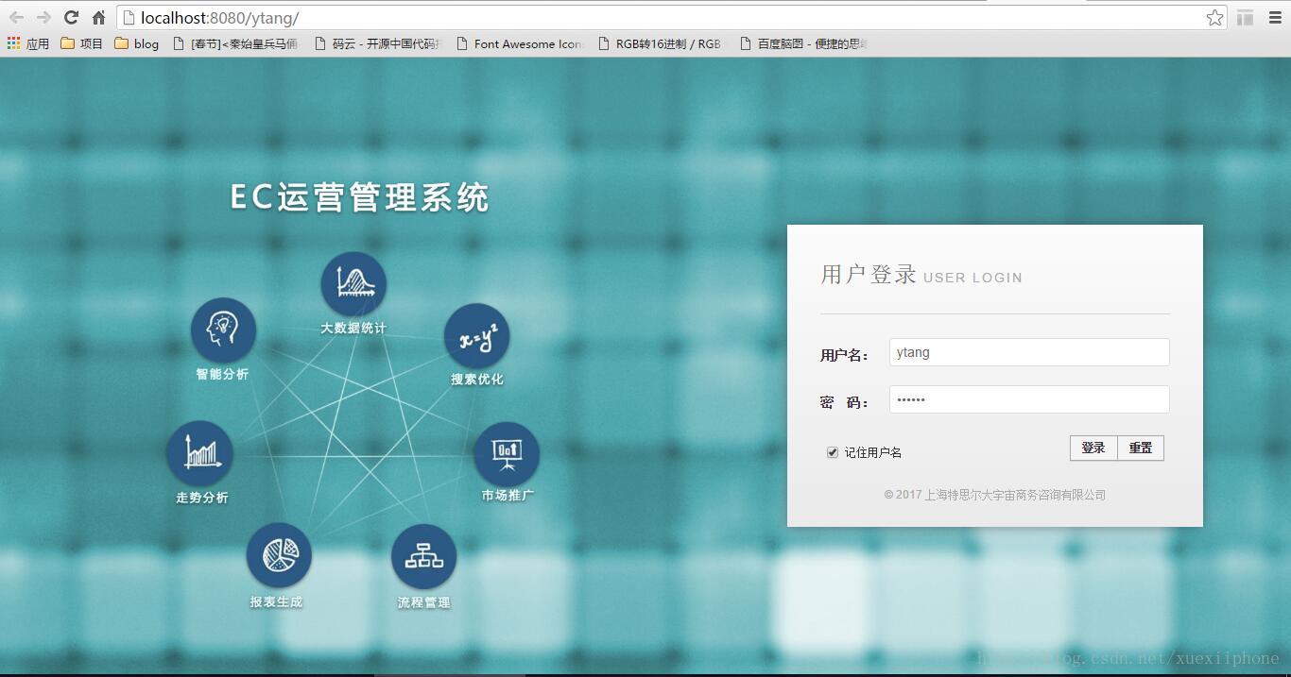The image size is (1291, 677).
Task: Focus the 用户名 input field
Action: 1029,352
